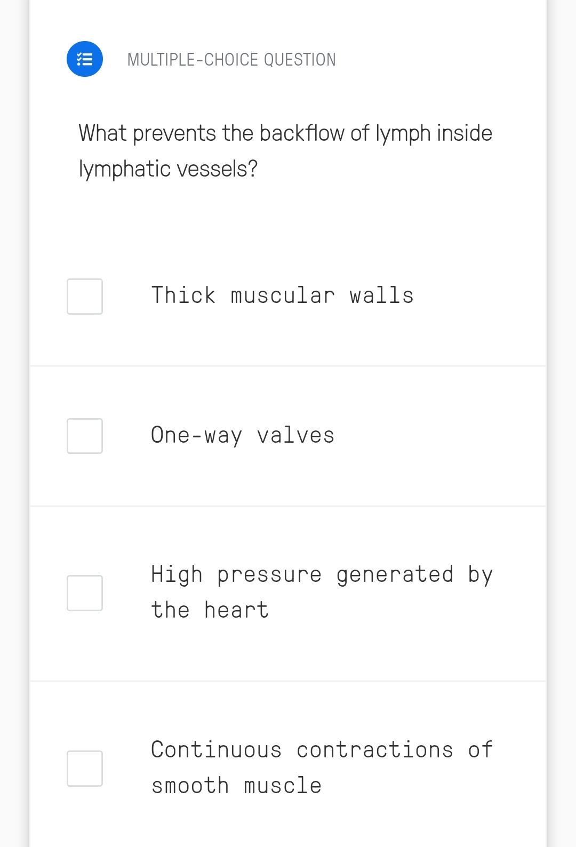Select the "Continuous contractions of smooth muscle" checkbox
This screenshot has width=576, height=847.
pos(85,769)
